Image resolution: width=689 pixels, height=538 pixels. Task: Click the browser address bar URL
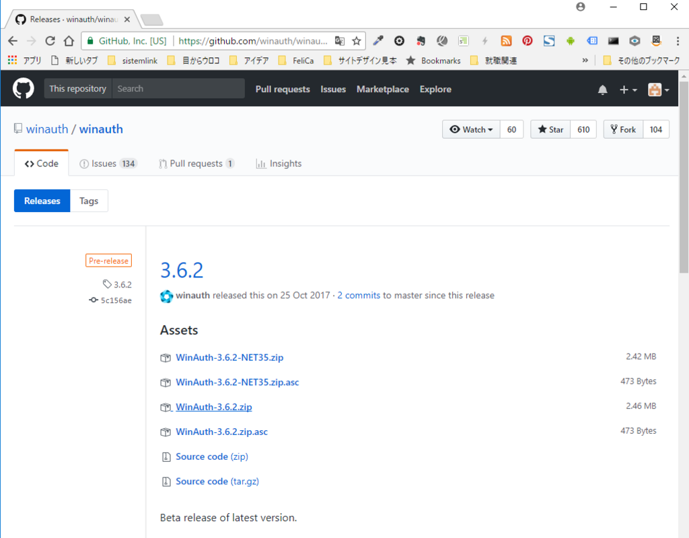click(x=253, y=41)
